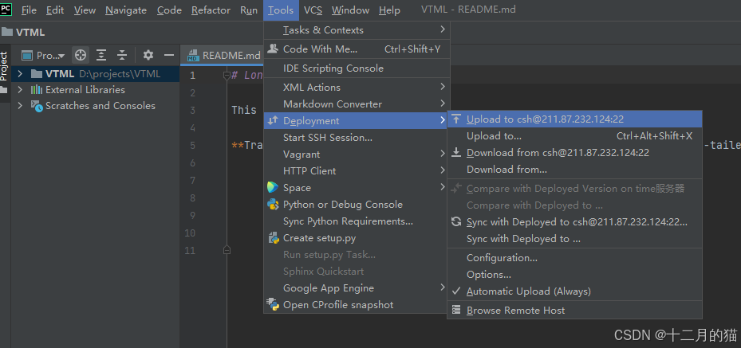Open the Refactor menu
Image resolution: width=741 pixels, height=348 pixels.
211,10
